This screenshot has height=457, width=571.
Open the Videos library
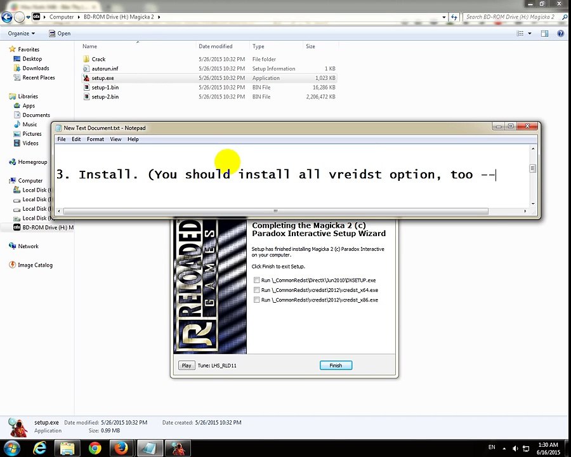(x=30, y=143)
